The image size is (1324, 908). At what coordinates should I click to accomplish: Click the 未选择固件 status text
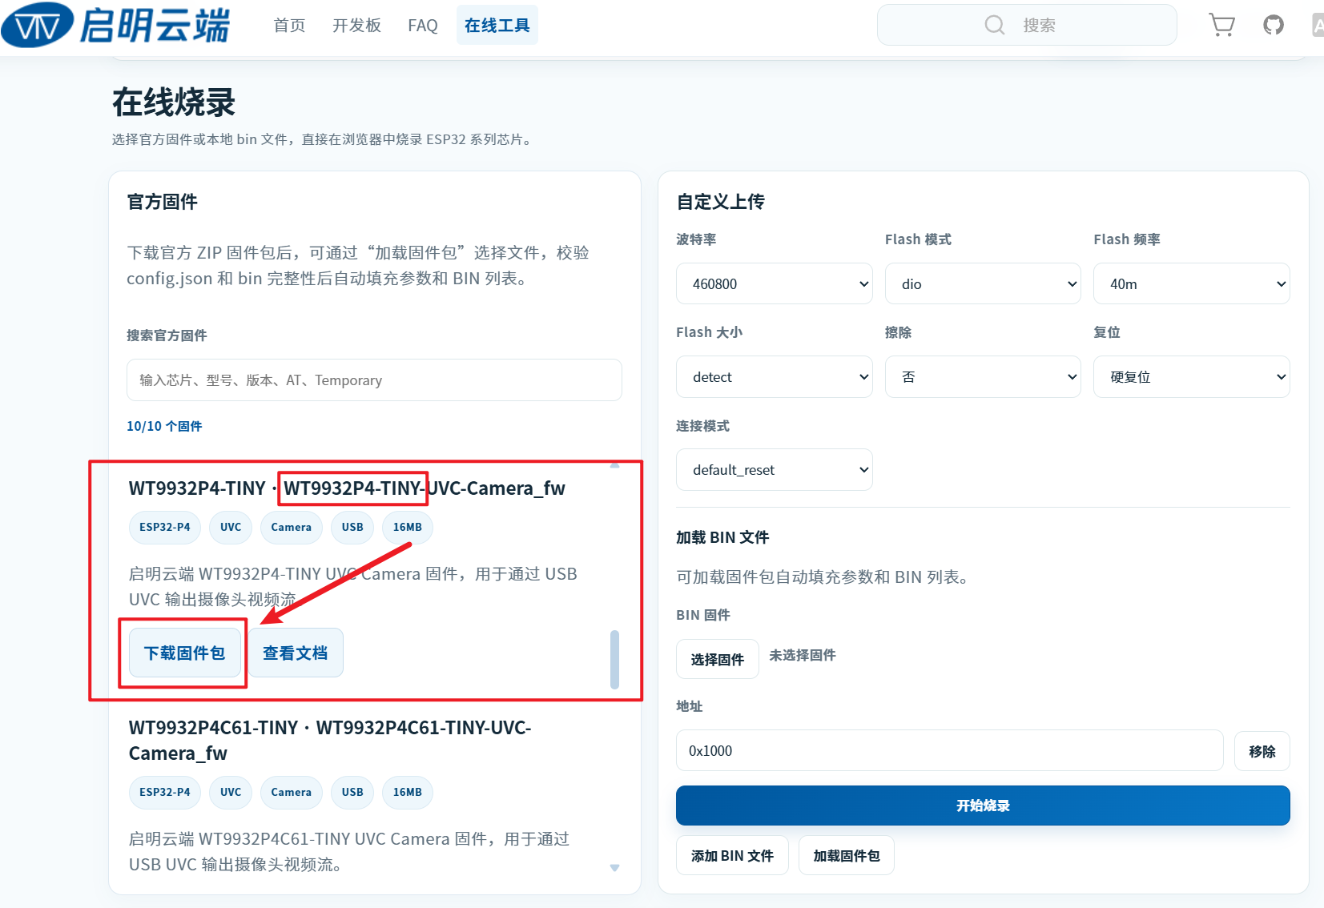(x=802, y=655)
